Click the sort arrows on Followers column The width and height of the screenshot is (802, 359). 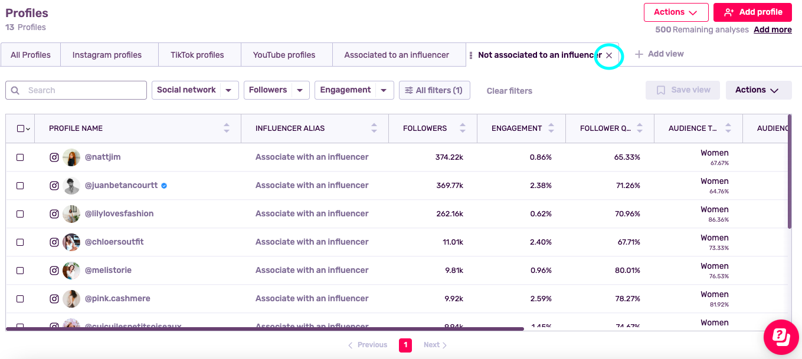pos(463,128)
